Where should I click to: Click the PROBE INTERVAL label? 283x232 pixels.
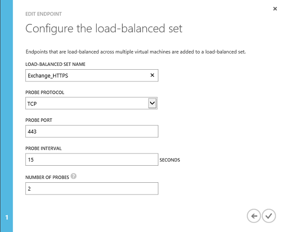pyautogui.click(x=44, y=148)
